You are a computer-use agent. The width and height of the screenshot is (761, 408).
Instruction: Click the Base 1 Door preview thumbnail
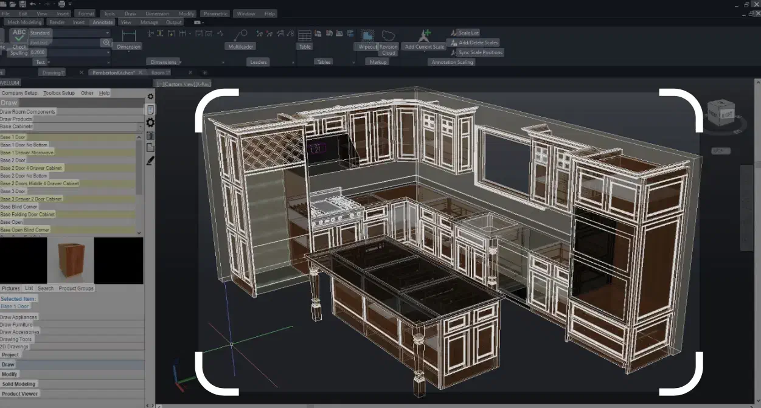point(70,260)
